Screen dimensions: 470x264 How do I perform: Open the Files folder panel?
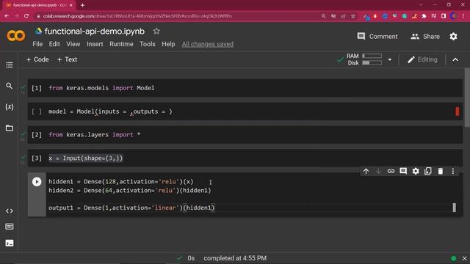(x=10, y=128)
